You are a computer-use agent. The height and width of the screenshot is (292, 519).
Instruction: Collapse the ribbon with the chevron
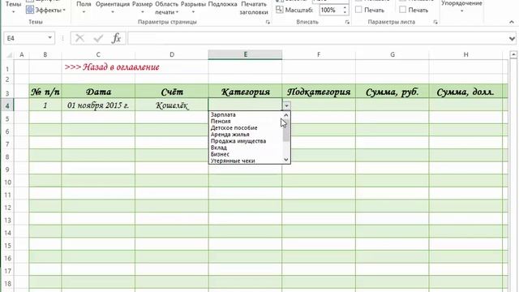point(512,22)
